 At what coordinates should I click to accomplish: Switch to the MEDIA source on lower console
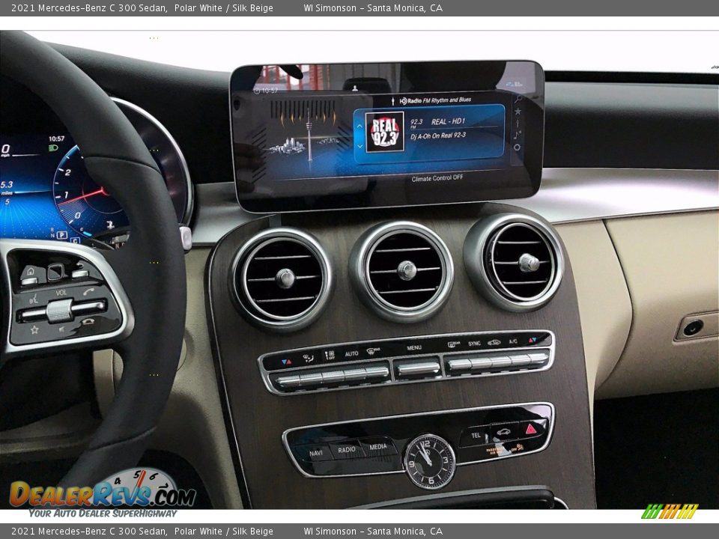pos(380,449)
